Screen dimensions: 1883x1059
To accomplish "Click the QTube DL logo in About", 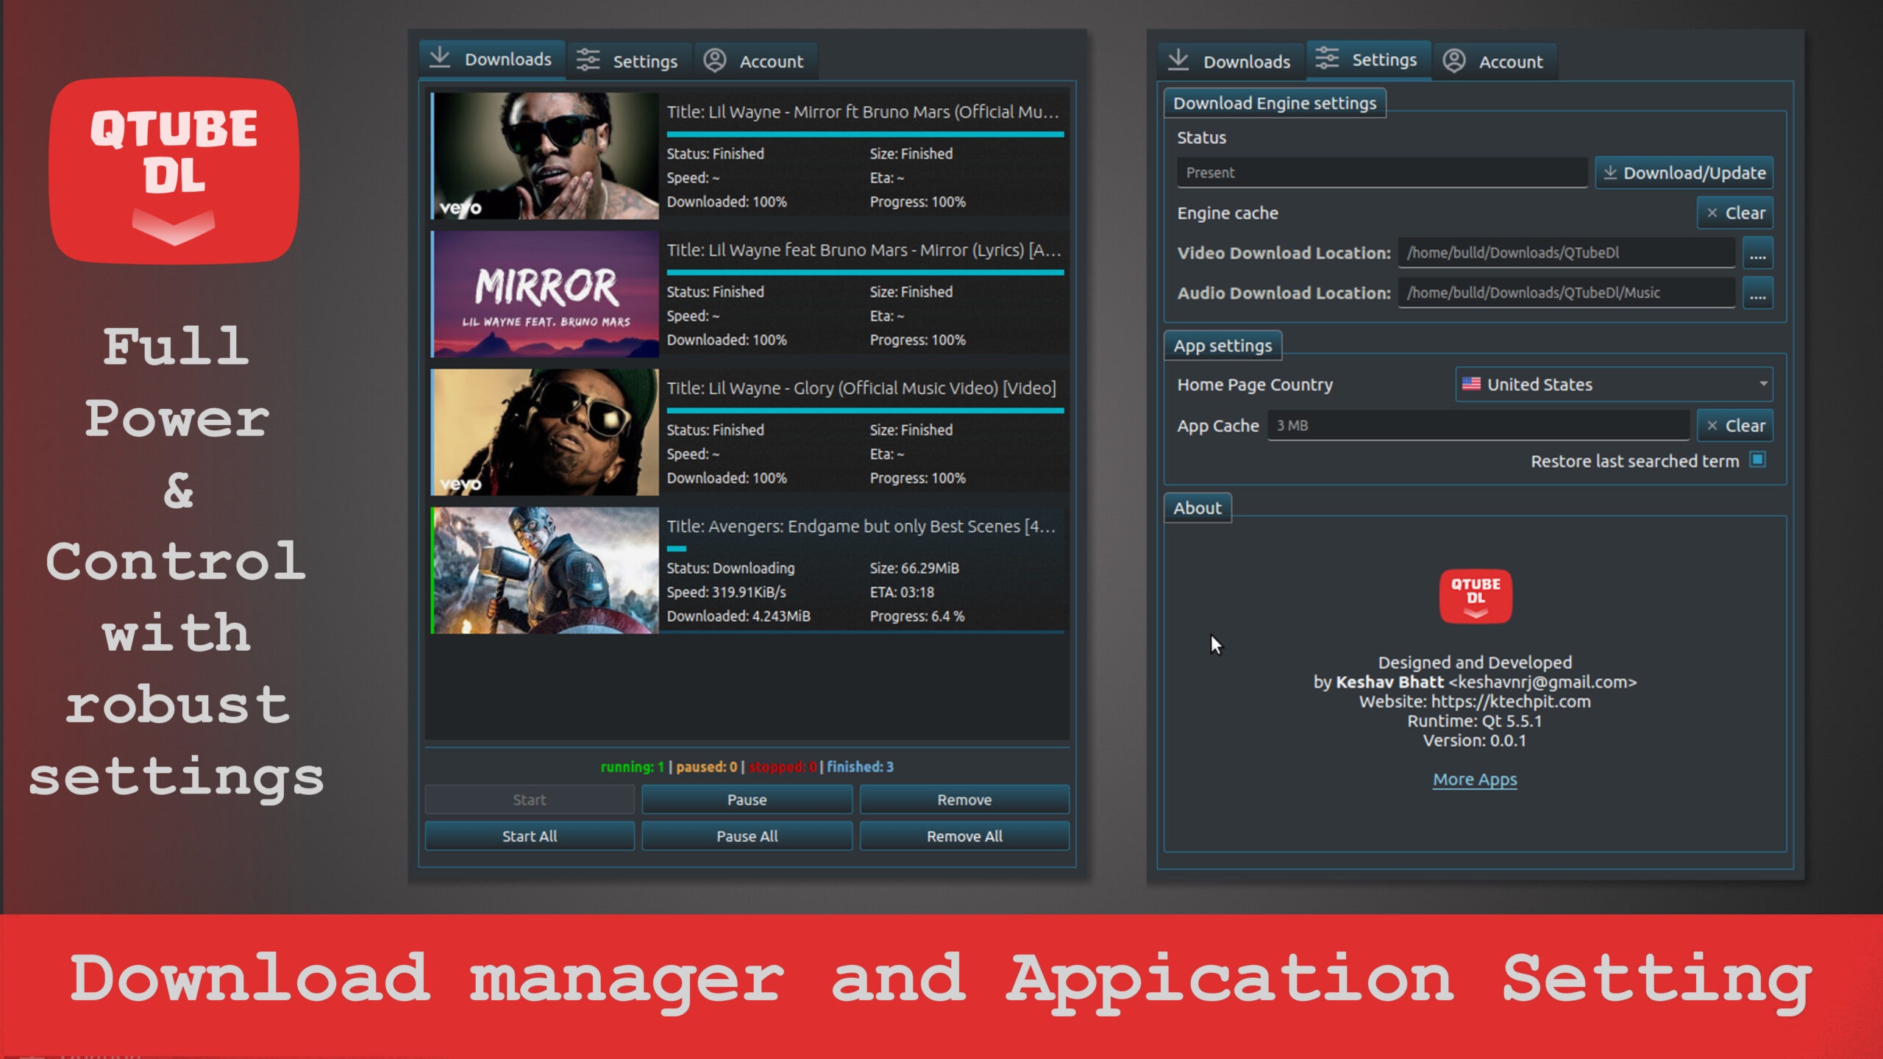I will click(x=1475, y=596).
